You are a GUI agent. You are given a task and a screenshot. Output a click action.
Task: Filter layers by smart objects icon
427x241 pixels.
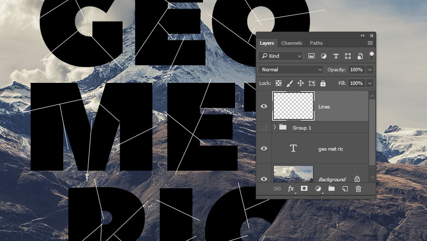[360, 56]
